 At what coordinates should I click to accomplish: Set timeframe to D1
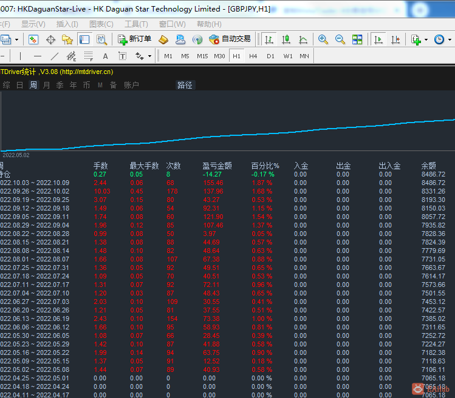tap(270, 56)
